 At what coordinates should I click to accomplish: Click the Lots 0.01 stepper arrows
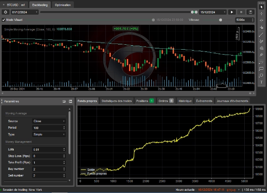tap(64, 150)
